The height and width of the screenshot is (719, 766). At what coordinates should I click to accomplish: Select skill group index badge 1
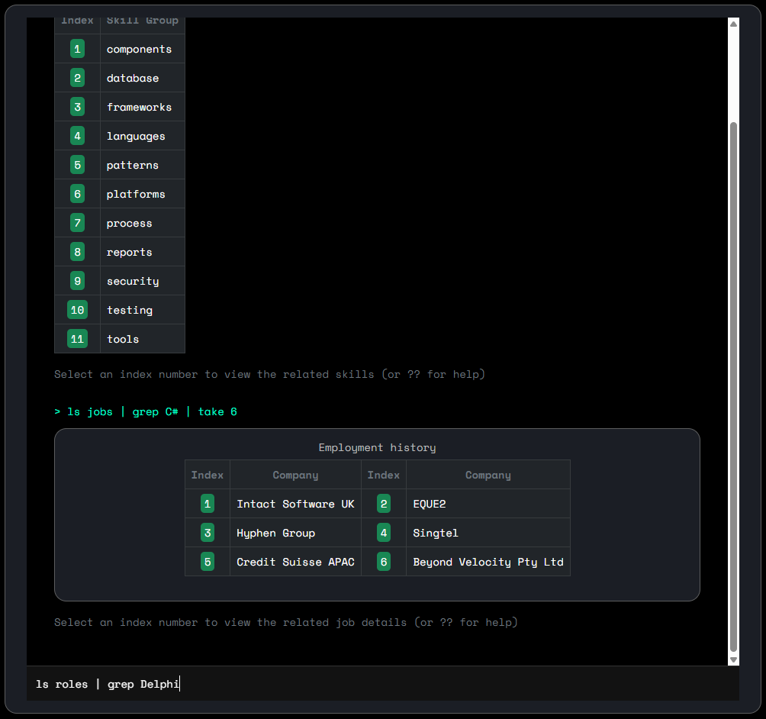[x=77, y=49]
